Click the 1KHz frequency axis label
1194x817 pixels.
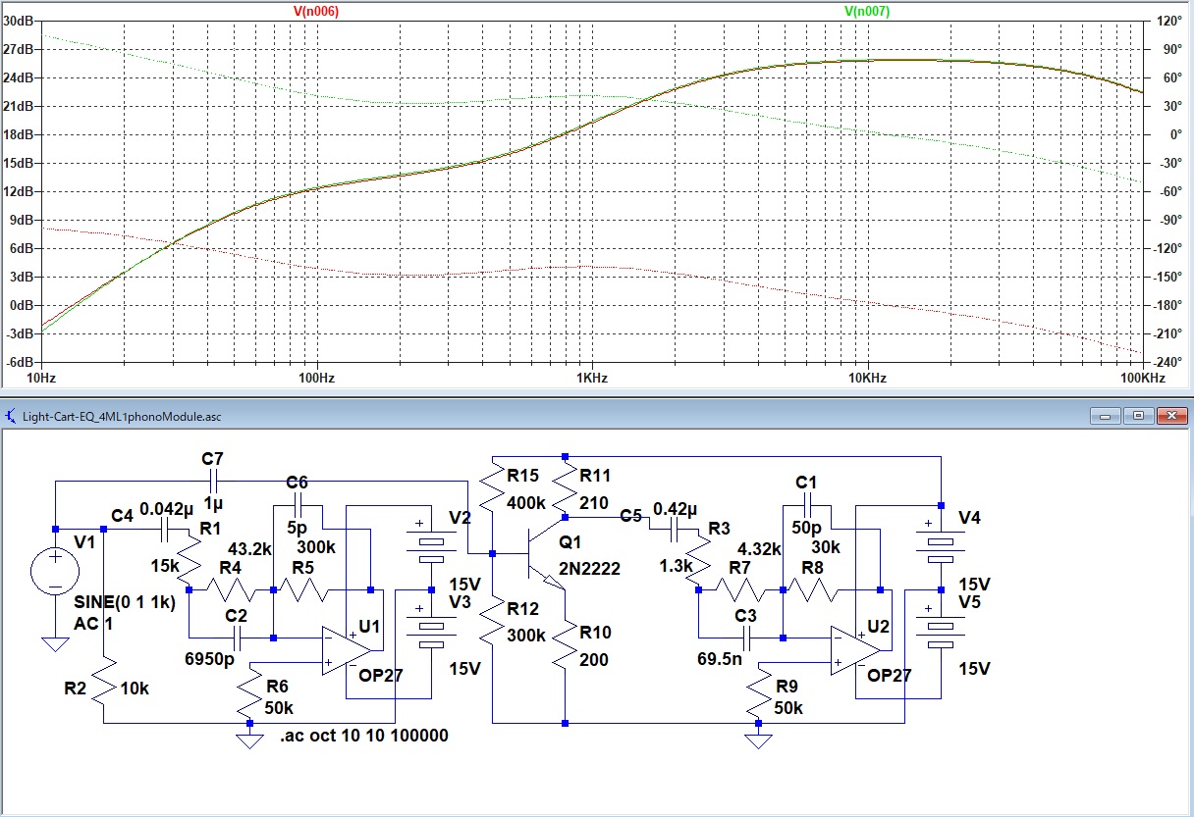tap(590, 378)
